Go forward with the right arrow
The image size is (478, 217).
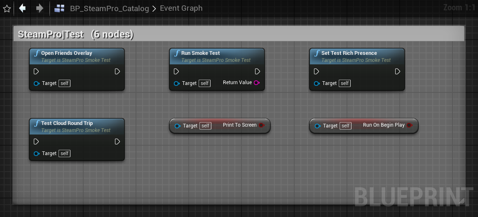(x=40, y=8)
